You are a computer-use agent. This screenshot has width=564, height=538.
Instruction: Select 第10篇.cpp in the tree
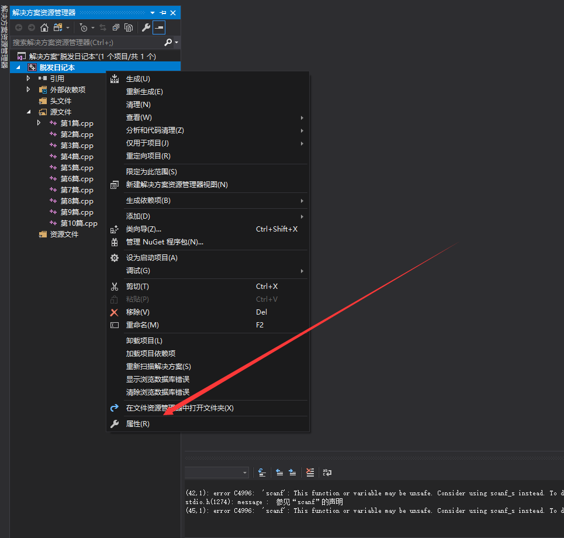pyautogui.click(x=79, y=223)
